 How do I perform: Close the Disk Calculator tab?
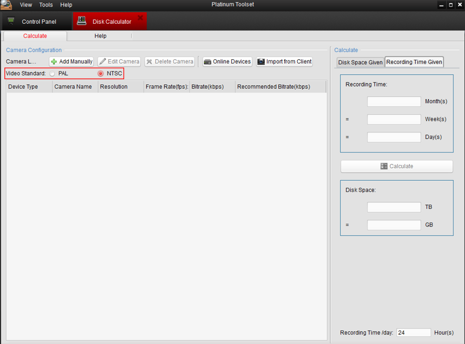[x=140, y=18]
